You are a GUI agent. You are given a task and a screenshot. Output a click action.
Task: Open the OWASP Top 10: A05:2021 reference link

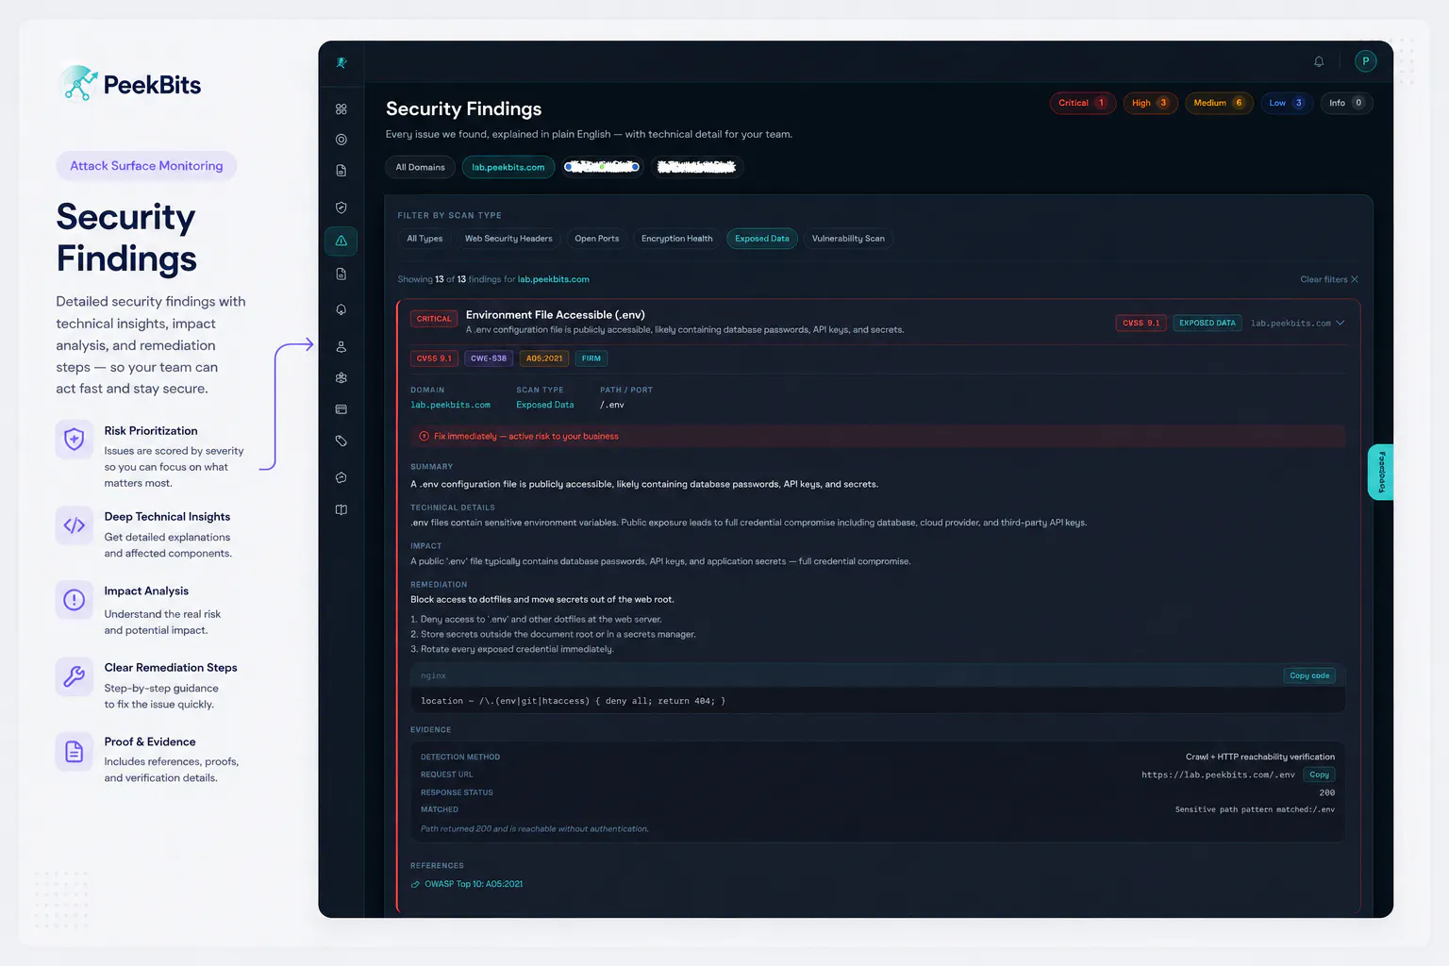click(474, 885)
